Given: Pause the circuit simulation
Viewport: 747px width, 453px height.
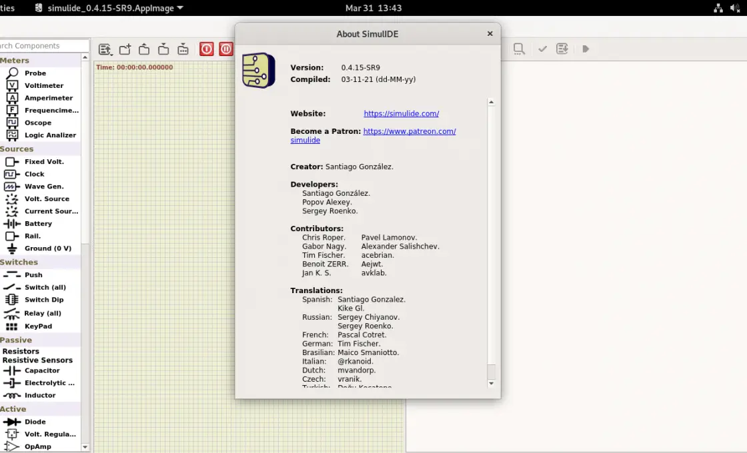Looking at the screenshot, I should (x=226, y=49).
